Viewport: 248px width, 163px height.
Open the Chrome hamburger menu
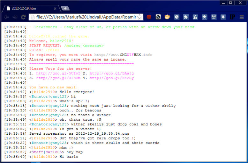[x=242, y=17]
